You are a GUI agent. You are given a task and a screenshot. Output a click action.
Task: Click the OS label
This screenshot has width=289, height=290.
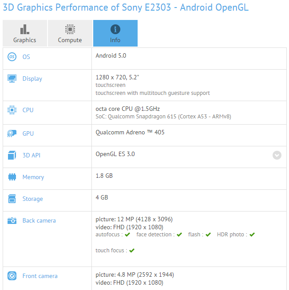(26, 57)
